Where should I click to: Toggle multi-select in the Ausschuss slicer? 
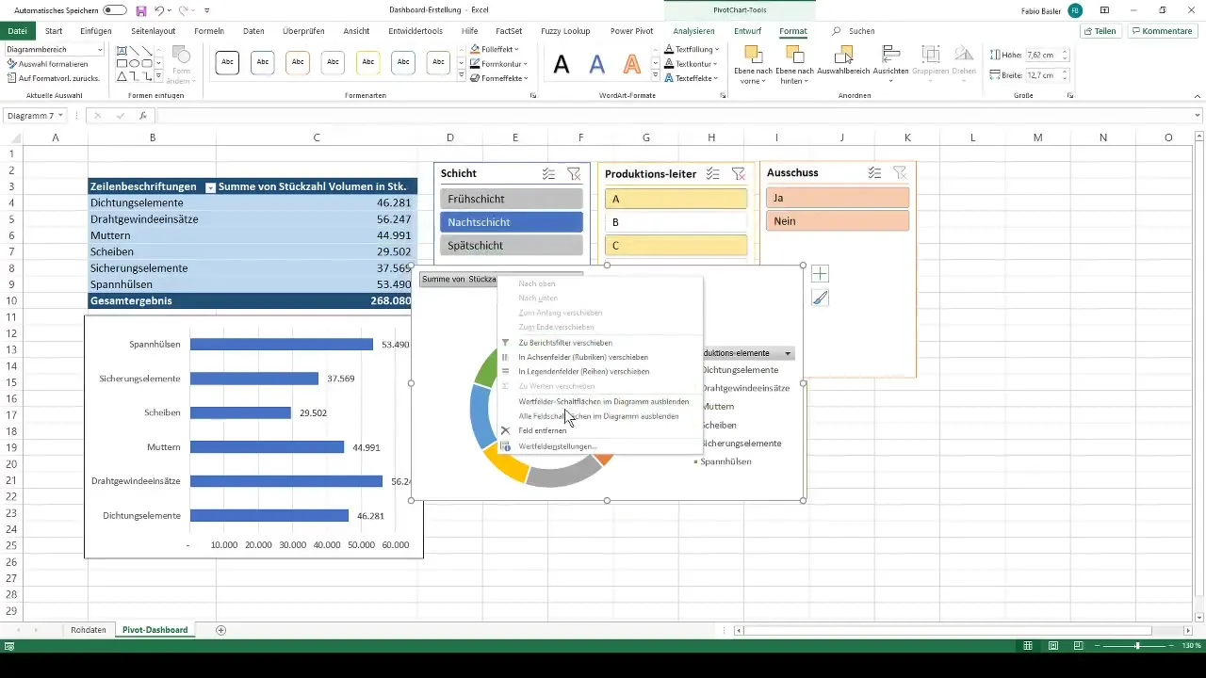(x=875, y=172)
